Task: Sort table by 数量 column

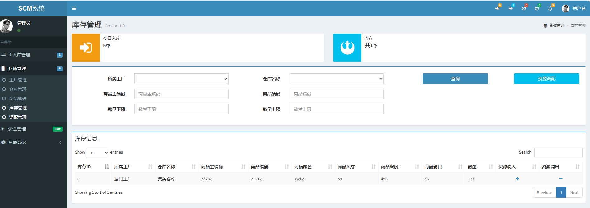Action: [x=481, y=167]
